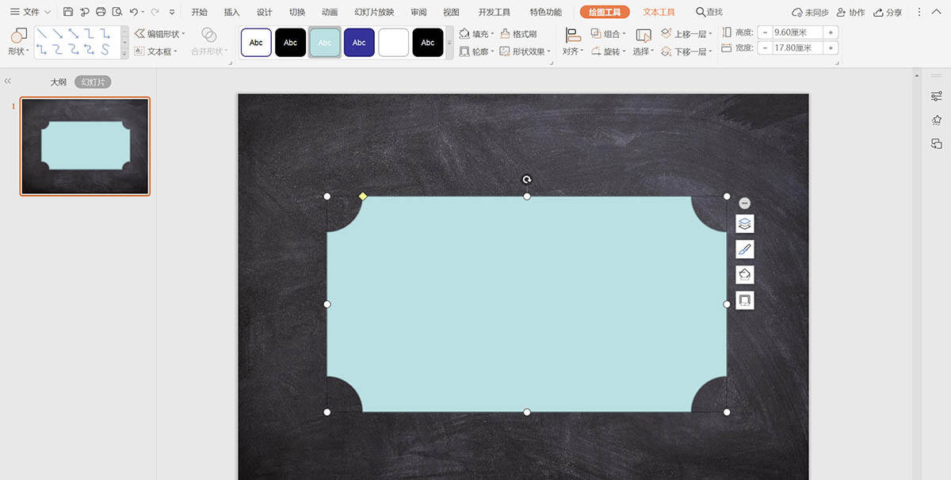The width and height of the screenshot is (951, 480).
Task: Open the Insert (插入) tab
Action: pos(231,13)
